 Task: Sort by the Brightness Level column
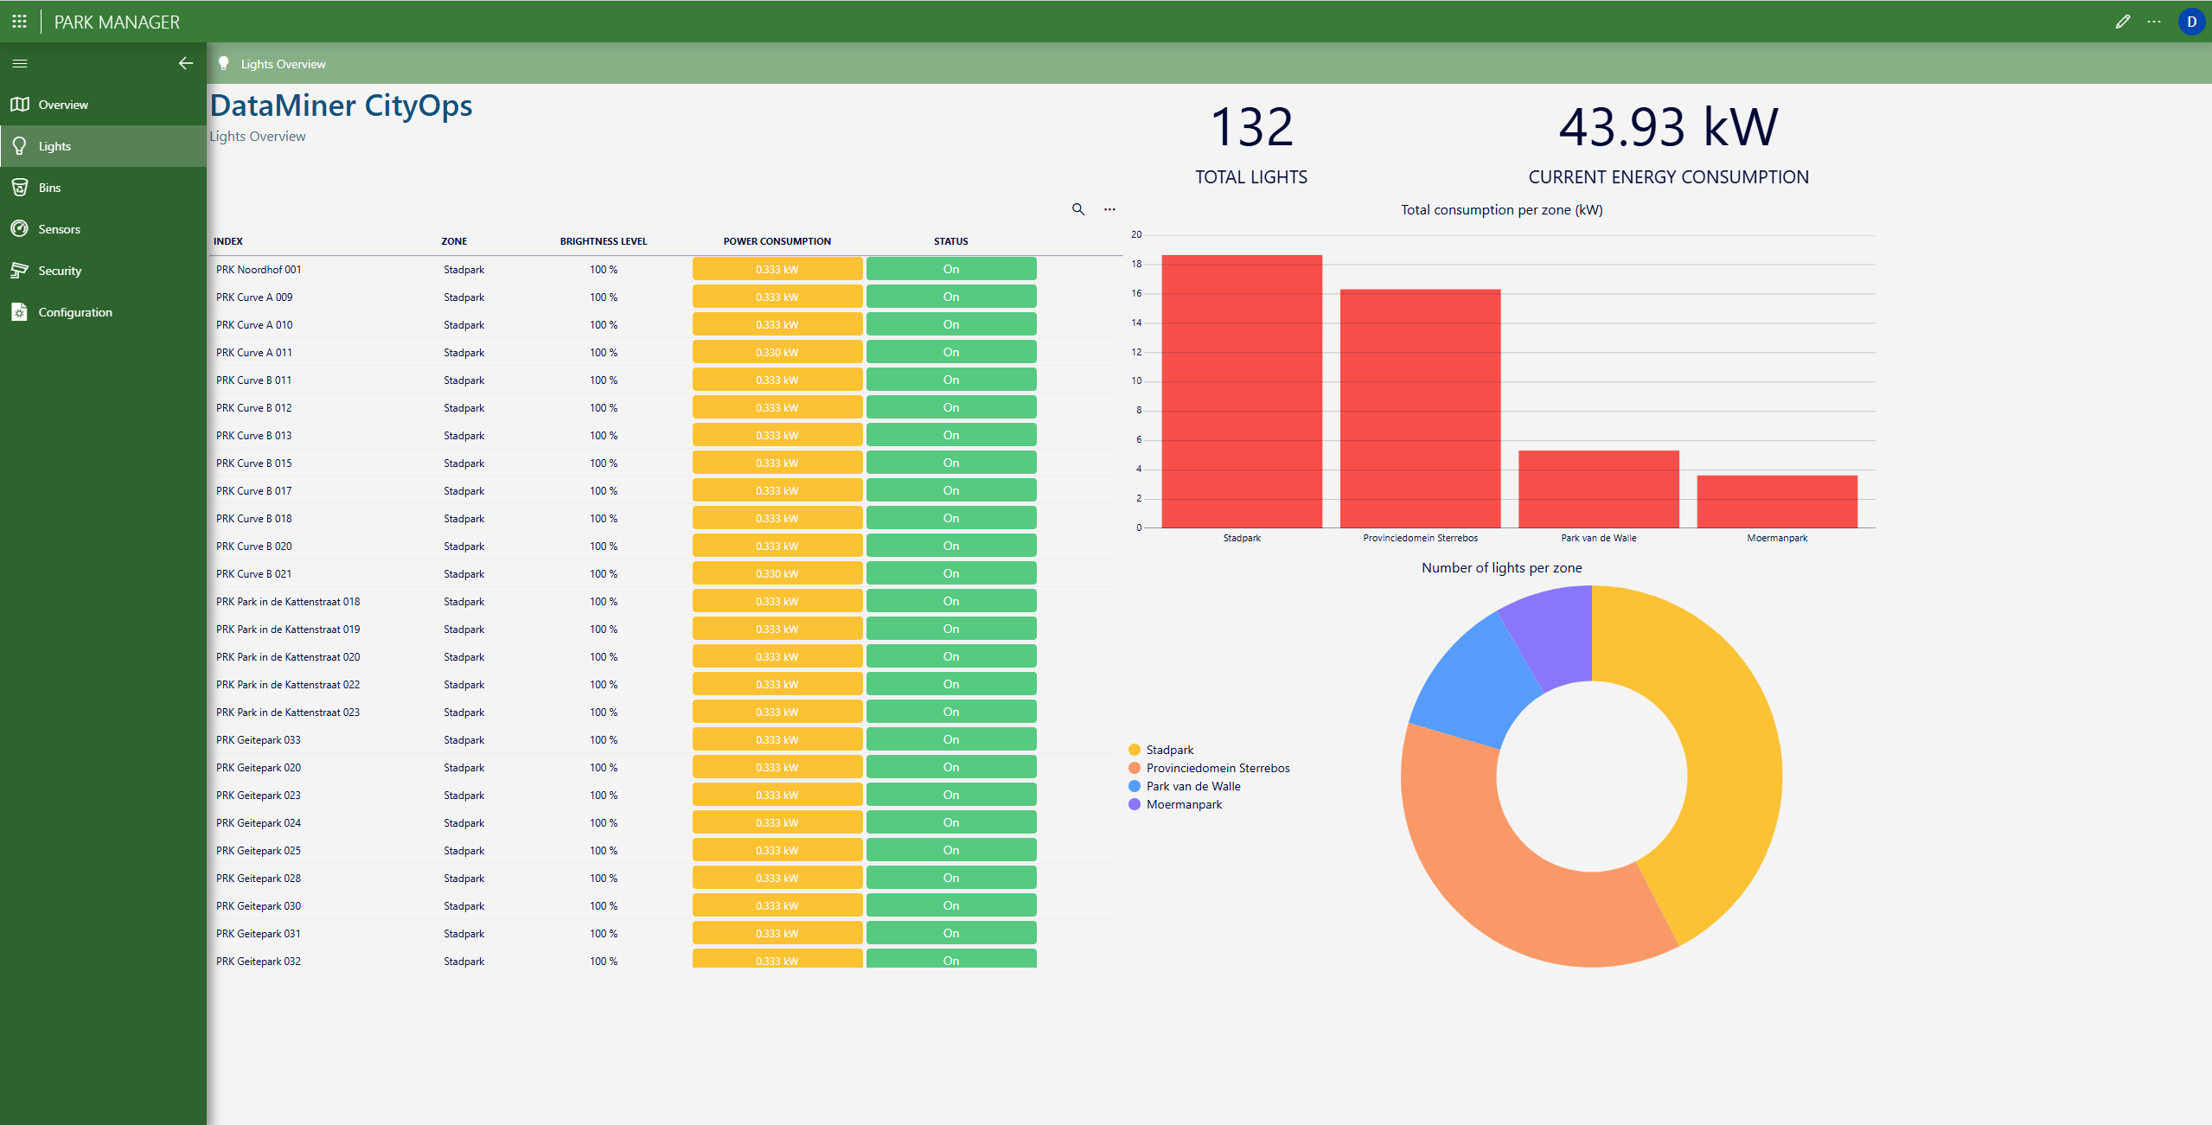pos(603,241)
